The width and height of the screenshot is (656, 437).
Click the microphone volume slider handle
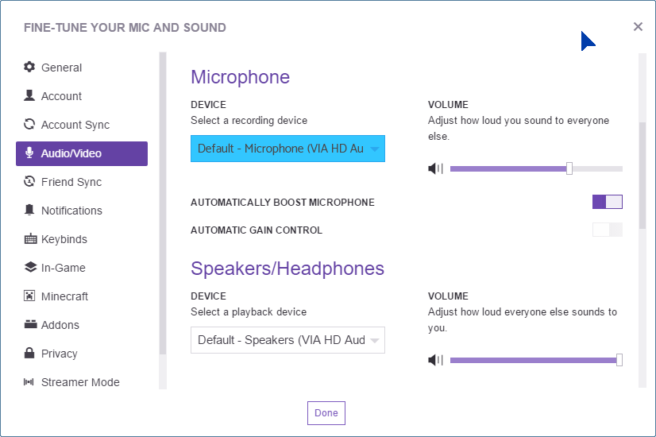(569, 168)
